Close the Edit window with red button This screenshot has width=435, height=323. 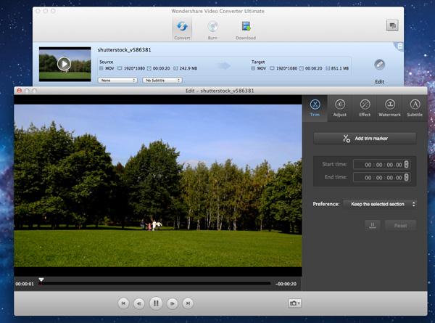click(20, 91)
